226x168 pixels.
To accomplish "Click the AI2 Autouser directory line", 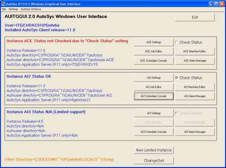I will [x=59, y=95].
